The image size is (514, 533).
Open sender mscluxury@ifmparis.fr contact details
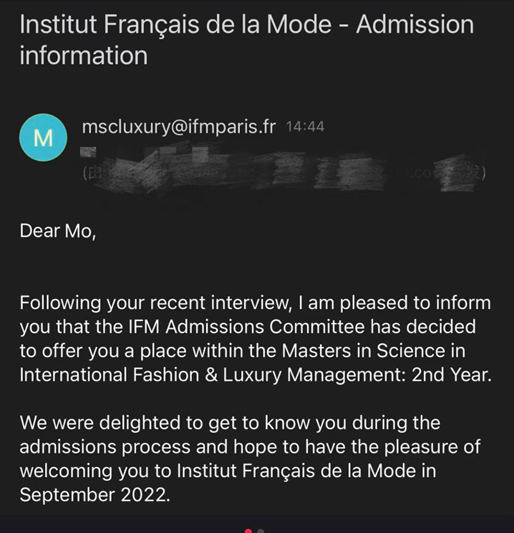coord(179,127)
